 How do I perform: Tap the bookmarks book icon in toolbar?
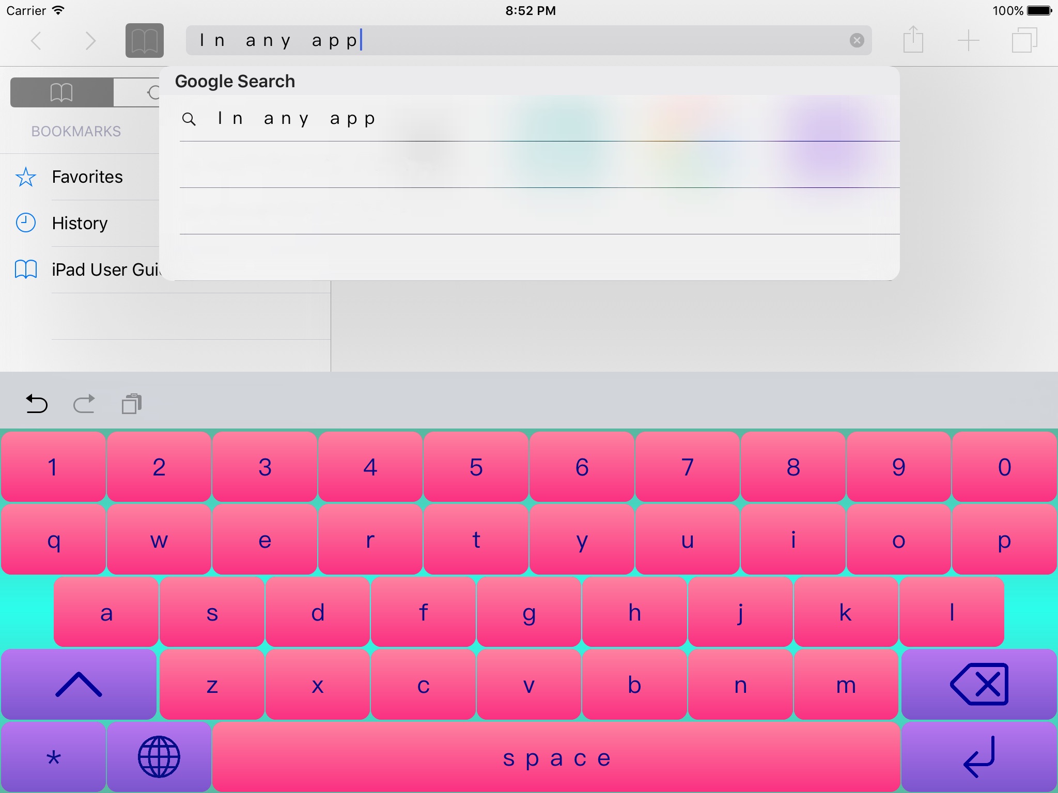144,40
